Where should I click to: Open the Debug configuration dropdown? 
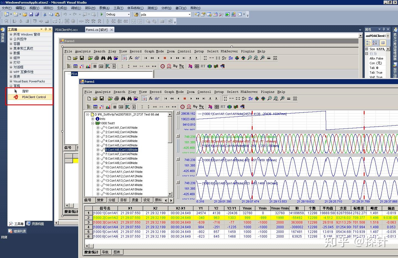pos(129,14)
